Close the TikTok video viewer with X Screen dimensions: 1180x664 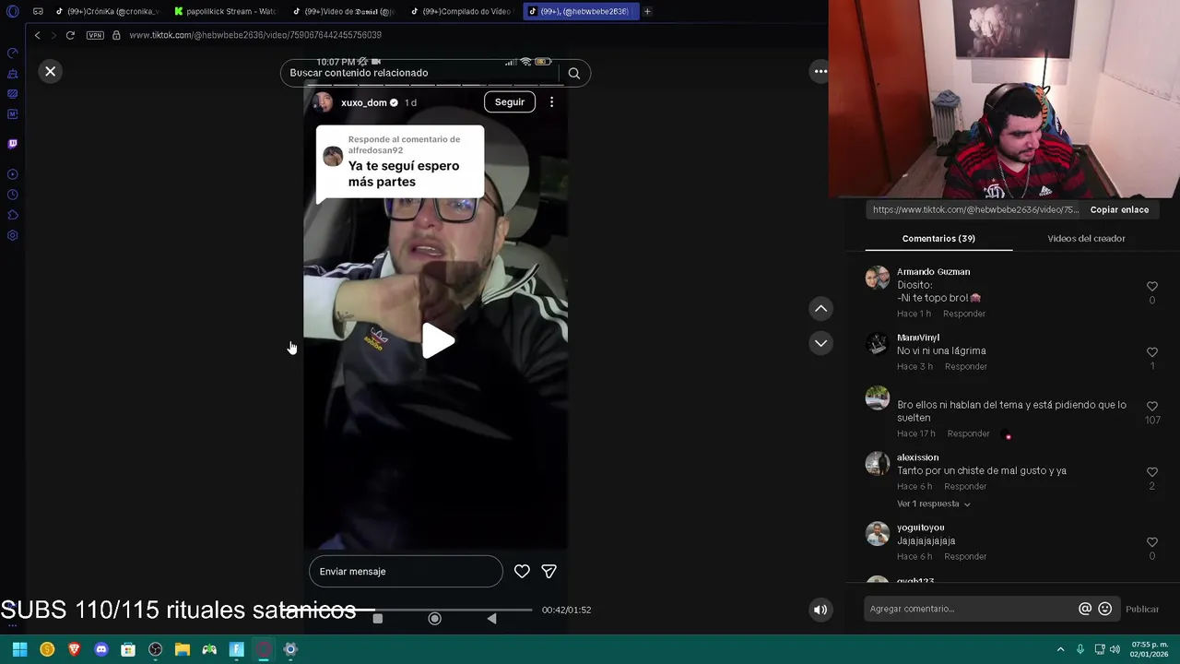(x=51, y=71)
